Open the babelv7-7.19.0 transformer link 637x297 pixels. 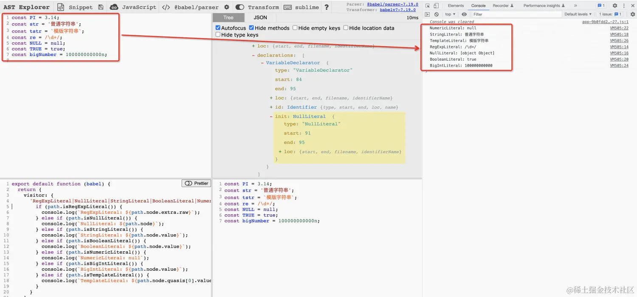[397, 9]
